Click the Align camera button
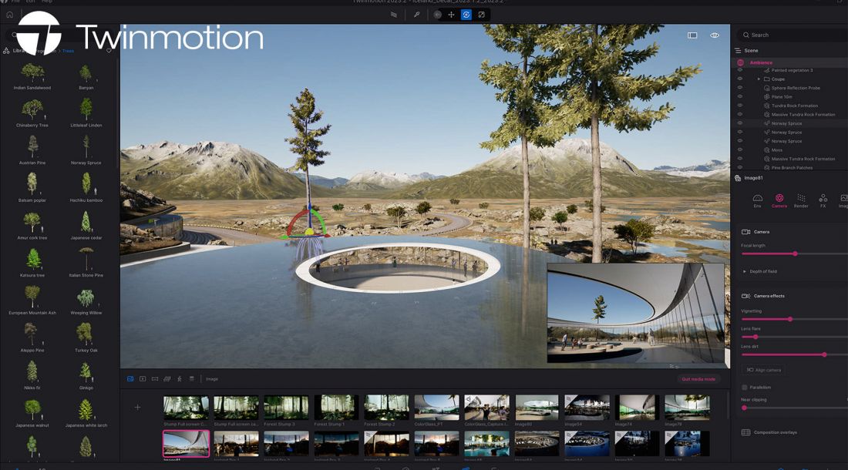This screenshot has height=470, width=848. pyautogui.click(x=764, y=370)
